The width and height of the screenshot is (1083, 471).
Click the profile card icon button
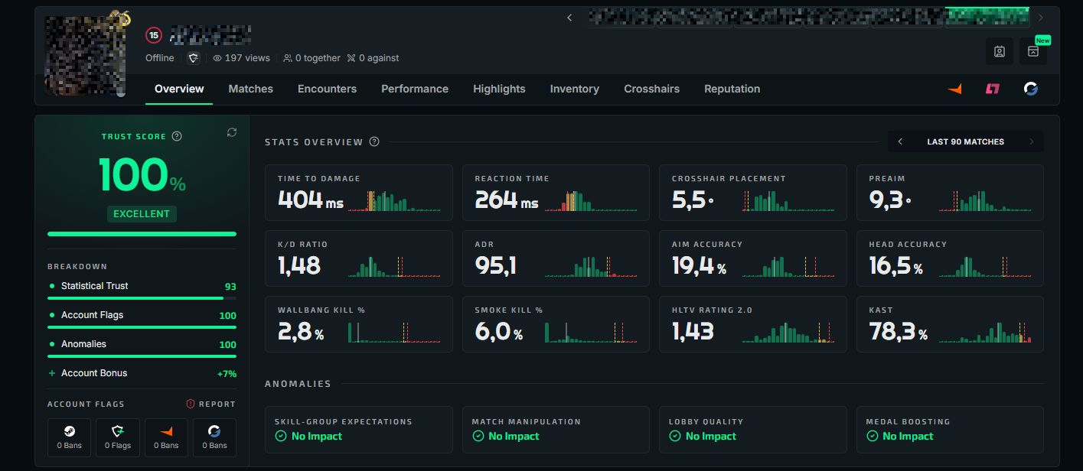coord(1000,51)
